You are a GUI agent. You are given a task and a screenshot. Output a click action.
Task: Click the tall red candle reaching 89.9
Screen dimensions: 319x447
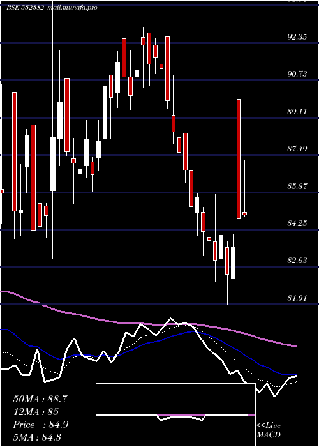click(239, 159)
